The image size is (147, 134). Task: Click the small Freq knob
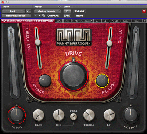point(73,117)
